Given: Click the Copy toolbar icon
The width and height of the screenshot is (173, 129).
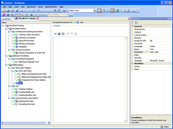Looking at the screenshot, I should (x=21, y=11).
